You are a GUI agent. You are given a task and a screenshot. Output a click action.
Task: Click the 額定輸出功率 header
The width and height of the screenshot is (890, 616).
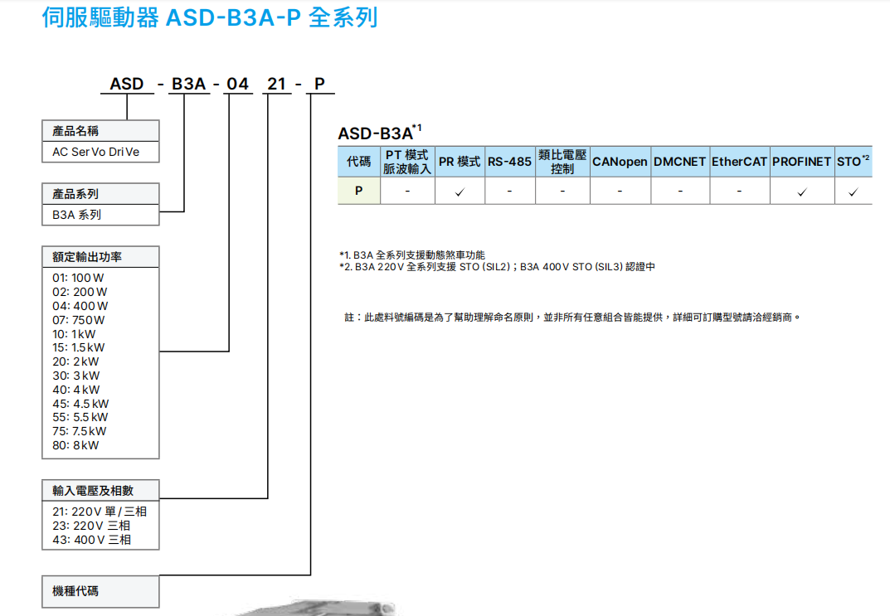100,257
